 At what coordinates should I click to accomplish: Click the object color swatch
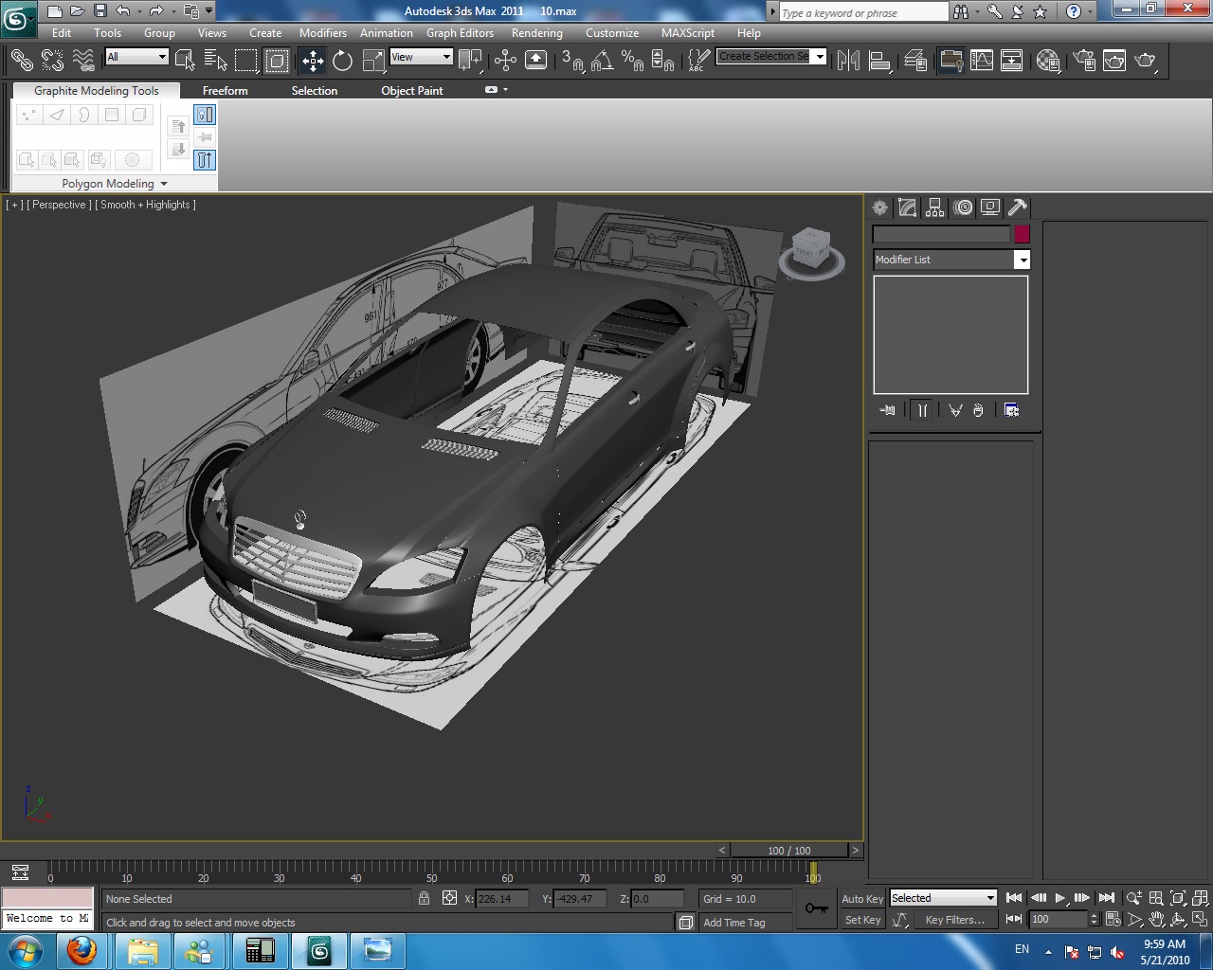point(1022,234)
